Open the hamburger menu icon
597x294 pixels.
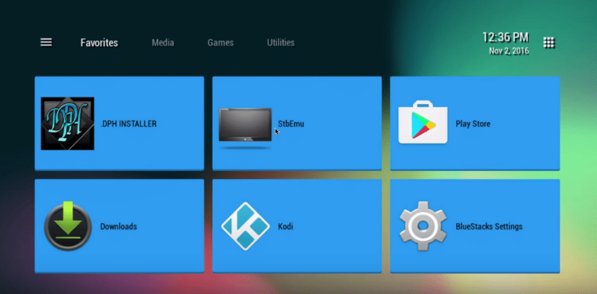[46, 42]
